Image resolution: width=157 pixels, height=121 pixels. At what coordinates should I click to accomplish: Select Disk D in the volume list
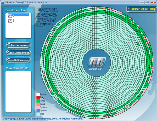(x=11, y=17)
